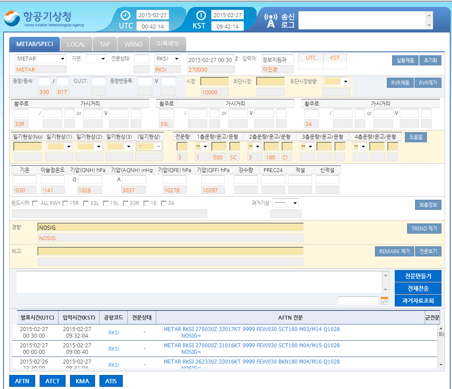Click the message list scrollbar down arrow
Viewport: 452px width, 389px height.
(441, 364)
